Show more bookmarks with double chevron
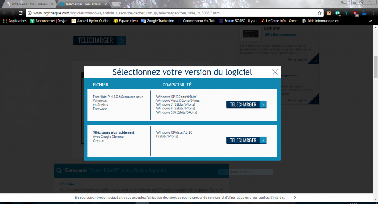378x204 pixels. pos(370,21)
